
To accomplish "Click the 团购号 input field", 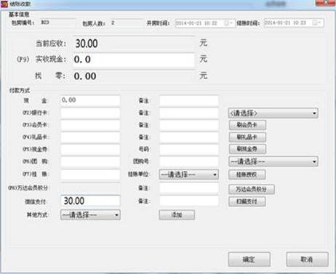I will [x=189, y=161].
